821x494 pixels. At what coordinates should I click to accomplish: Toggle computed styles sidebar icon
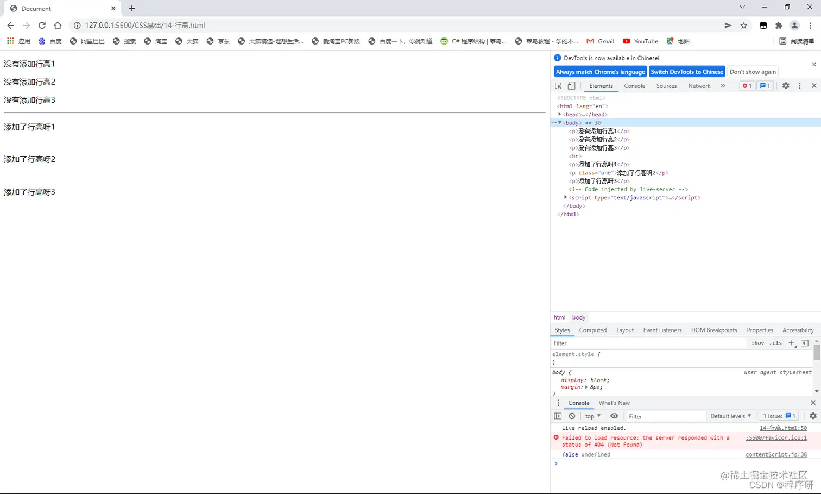[x=805, y=343]
